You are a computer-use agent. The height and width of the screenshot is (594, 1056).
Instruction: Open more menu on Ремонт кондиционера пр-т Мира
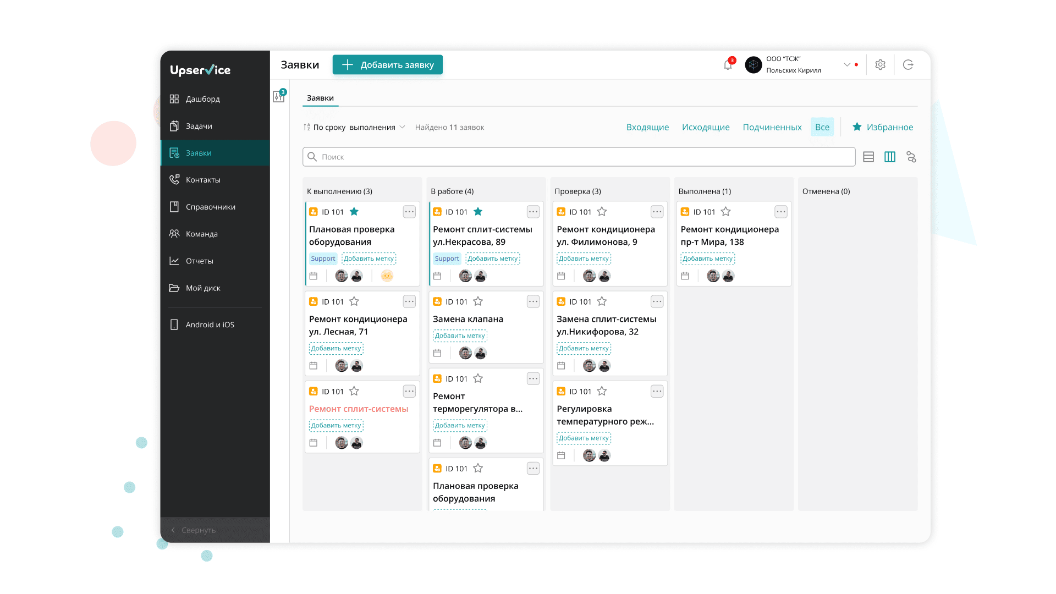tap(781, 212)
